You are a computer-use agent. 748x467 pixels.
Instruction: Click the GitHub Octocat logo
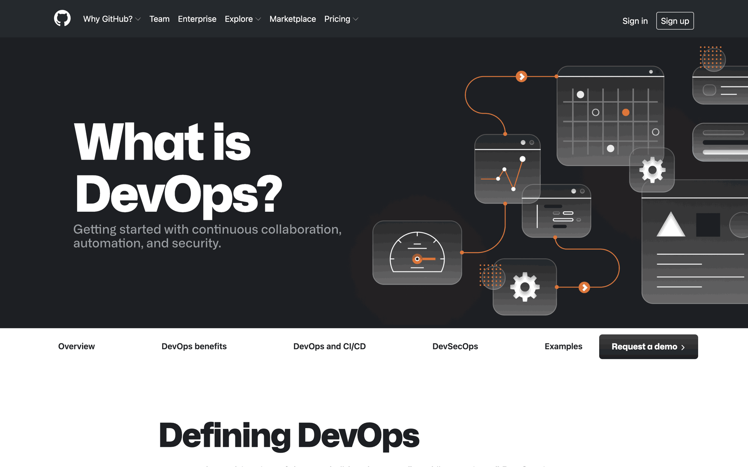(62, 19)
